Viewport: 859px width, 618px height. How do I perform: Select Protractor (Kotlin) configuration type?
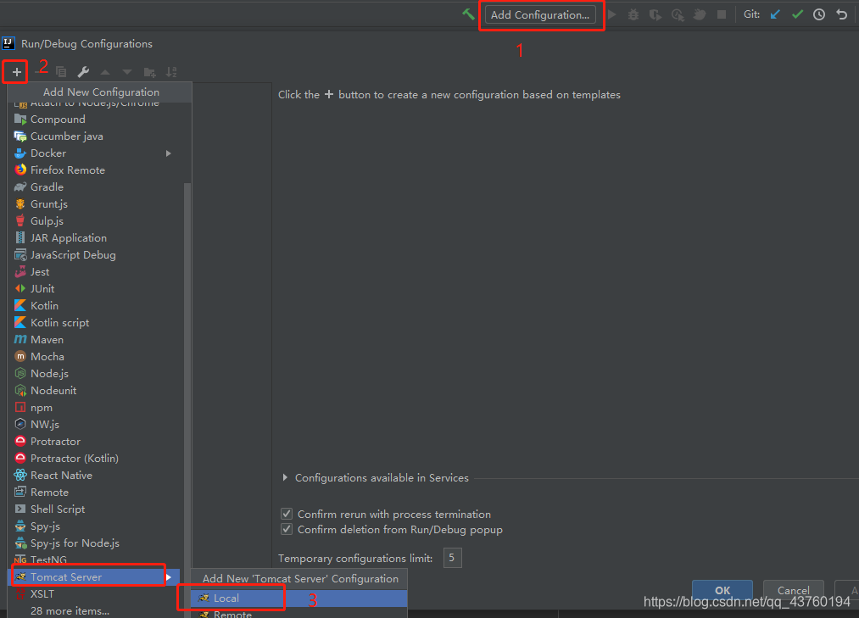click(x=92, y=459)
